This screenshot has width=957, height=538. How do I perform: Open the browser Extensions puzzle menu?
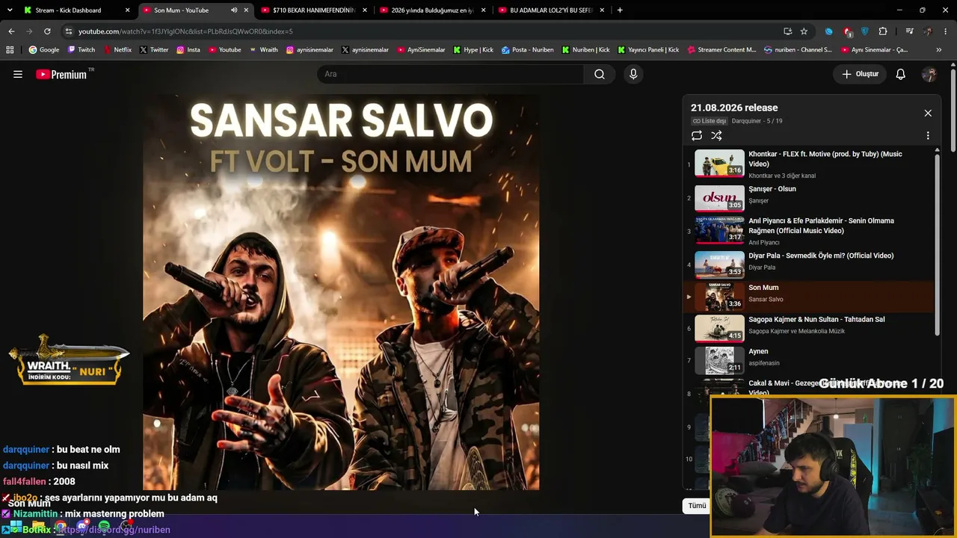[883, 31]
